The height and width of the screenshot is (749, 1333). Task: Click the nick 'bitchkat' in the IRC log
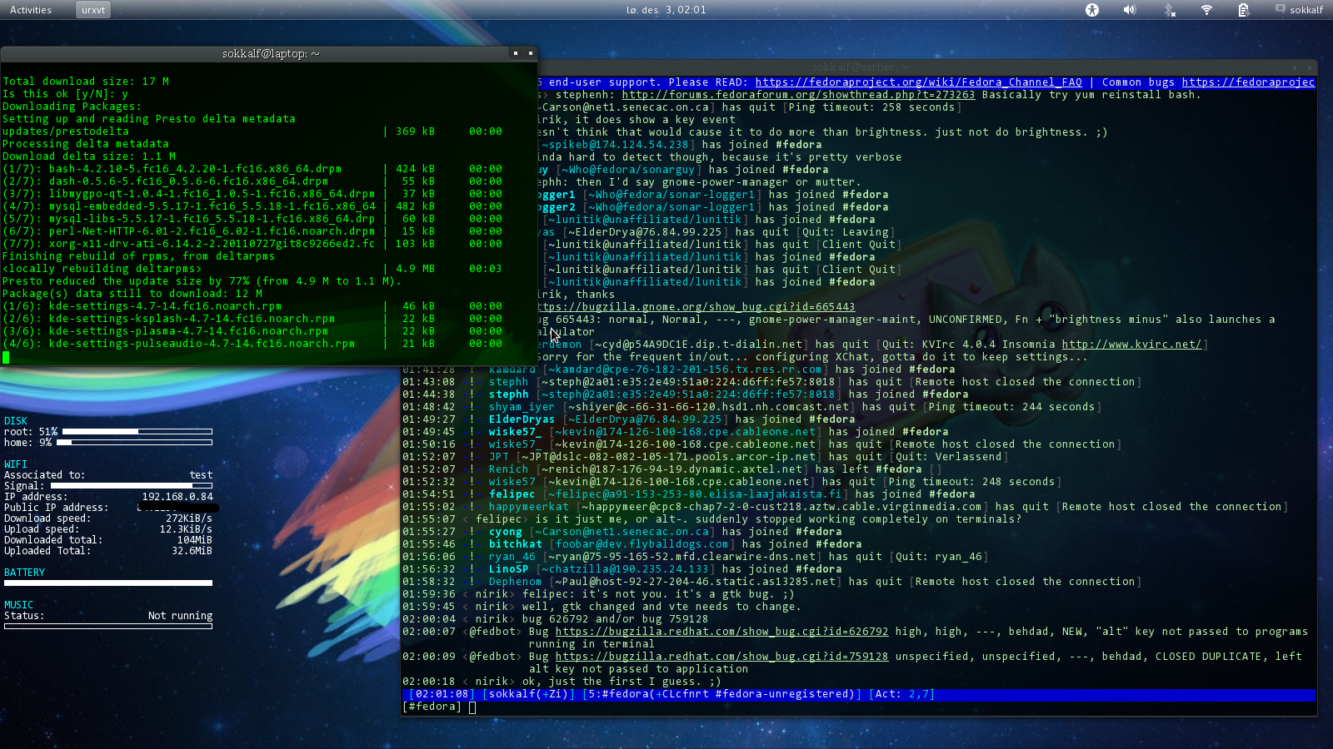pyautogui.click(x=515, y=544)
